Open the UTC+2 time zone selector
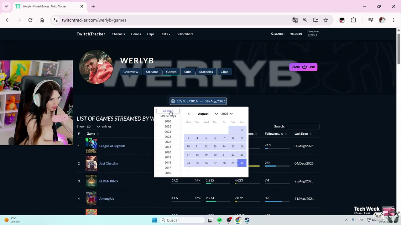 pyautogui.click(x=313, y=35)
